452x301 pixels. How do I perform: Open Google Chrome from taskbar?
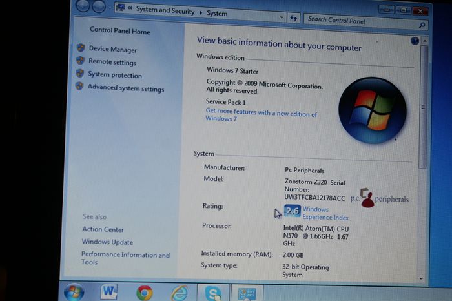[x=145, y=293]
